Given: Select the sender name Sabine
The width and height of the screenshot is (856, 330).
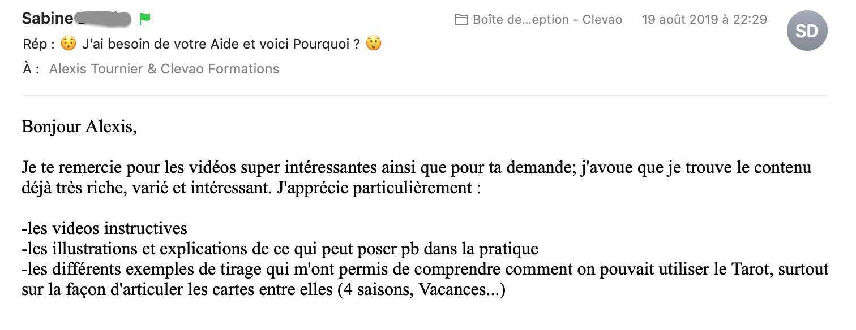Looking at the screenshot, I should pyautogui.click(x=48, y=19).
